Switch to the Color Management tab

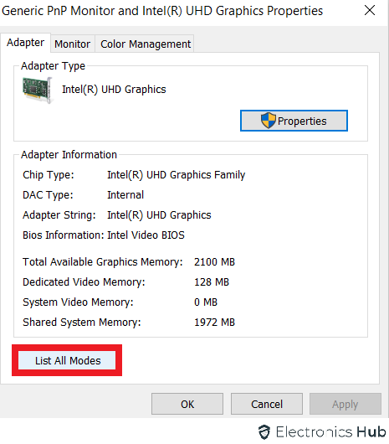(x=146, y=44)
